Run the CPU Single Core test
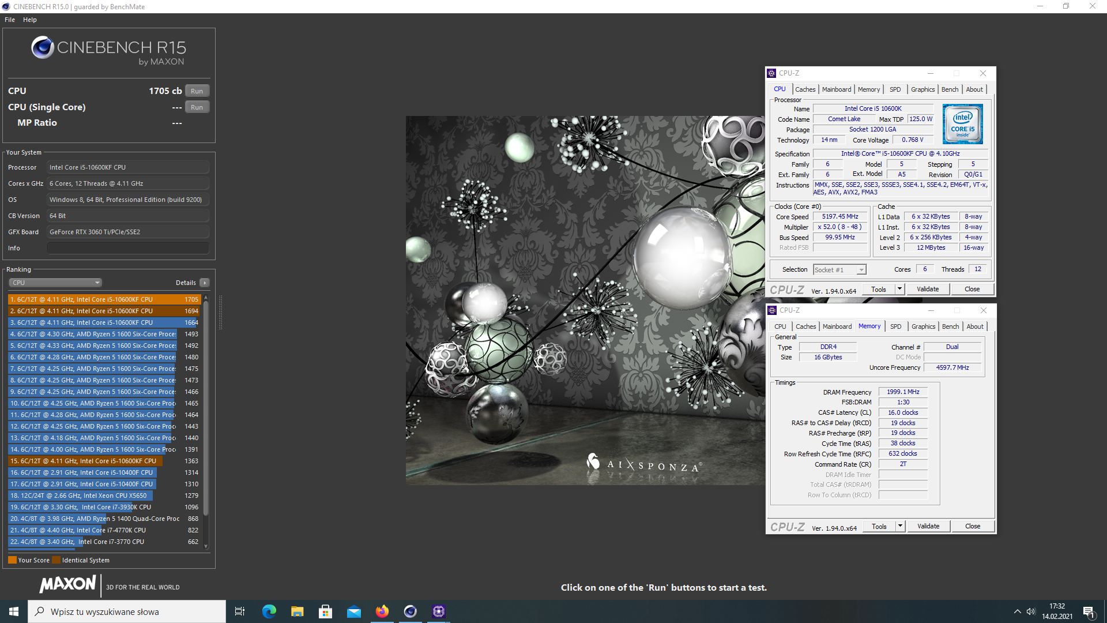Screen dimensions: 1107x623 click(197, 107)
